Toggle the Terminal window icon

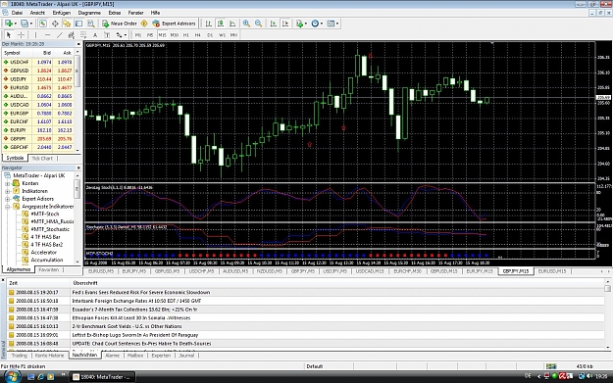79,24
